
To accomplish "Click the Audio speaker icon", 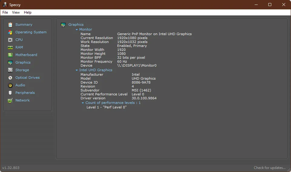I will [10, 85].
